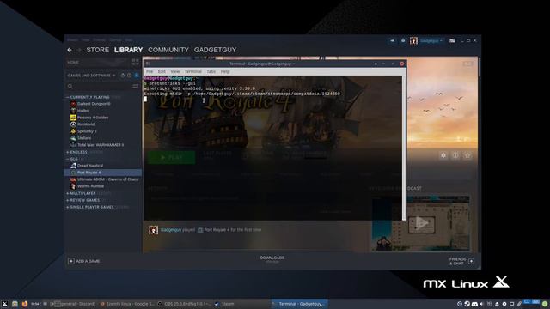Open the Terminal File menu
Screen dimensions: 550x309
pos(150,71)
